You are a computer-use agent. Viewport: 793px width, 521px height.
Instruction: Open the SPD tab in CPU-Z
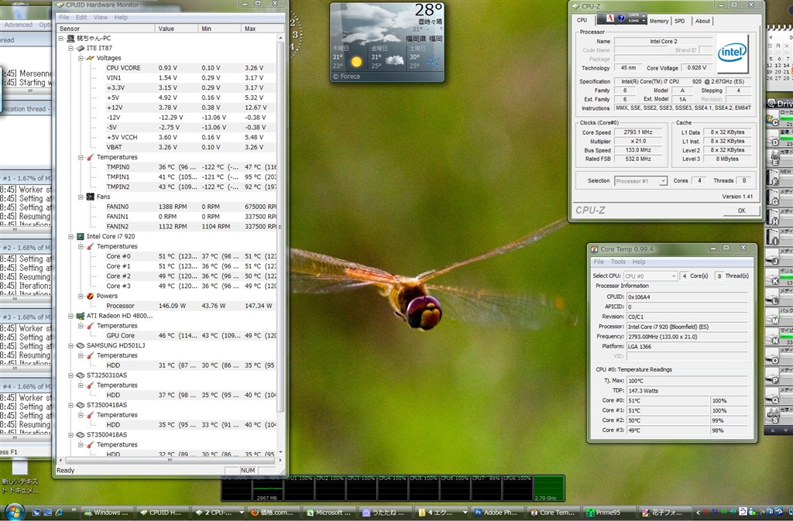[x=679, y=21]
